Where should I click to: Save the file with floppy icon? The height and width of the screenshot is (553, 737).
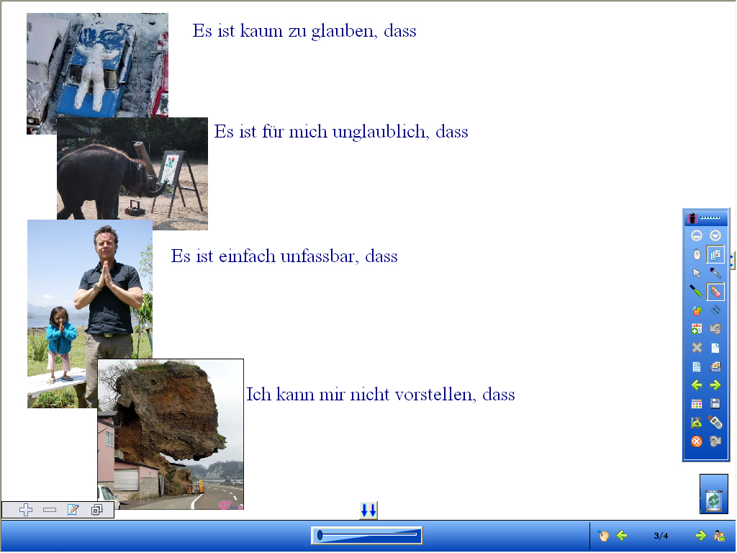click(715, 403)
